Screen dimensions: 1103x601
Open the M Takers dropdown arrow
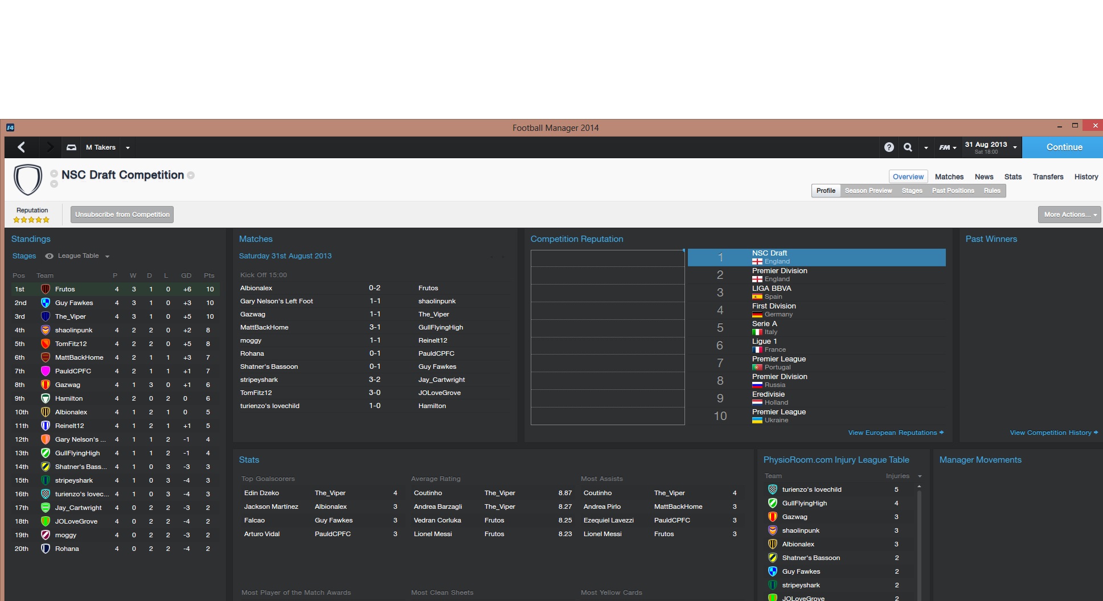128,148
